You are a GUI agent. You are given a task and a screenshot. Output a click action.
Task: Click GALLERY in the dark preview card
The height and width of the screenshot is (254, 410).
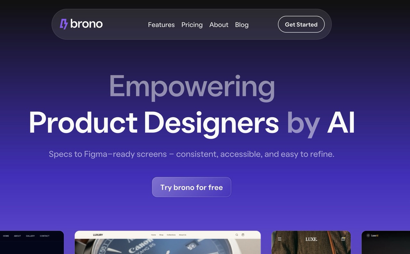point(30,236)
